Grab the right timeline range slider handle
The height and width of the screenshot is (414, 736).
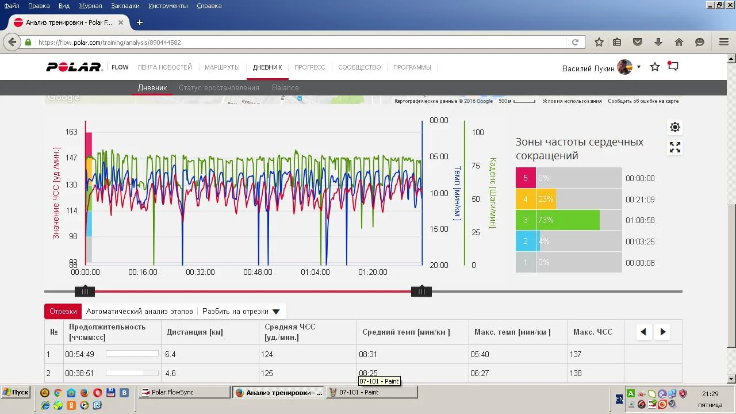click(421, 292)
